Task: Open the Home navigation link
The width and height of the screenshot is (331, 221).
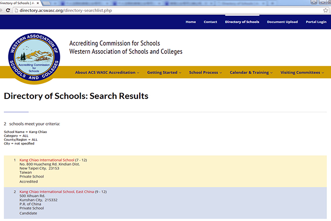Action: (x=191, y=22)
